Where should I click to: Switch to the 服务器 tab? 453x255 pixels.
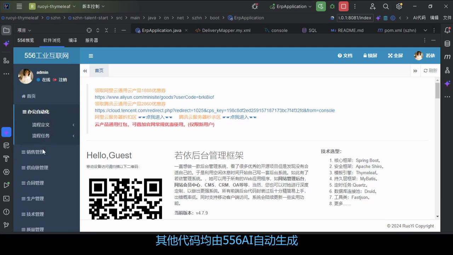[x=92, y=40]
